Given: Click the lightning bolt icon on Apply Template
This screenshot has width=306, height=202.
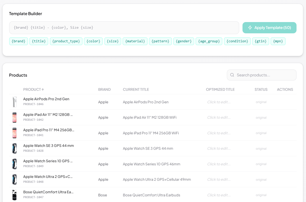Looking at the screenshot, I should point(250,27).
